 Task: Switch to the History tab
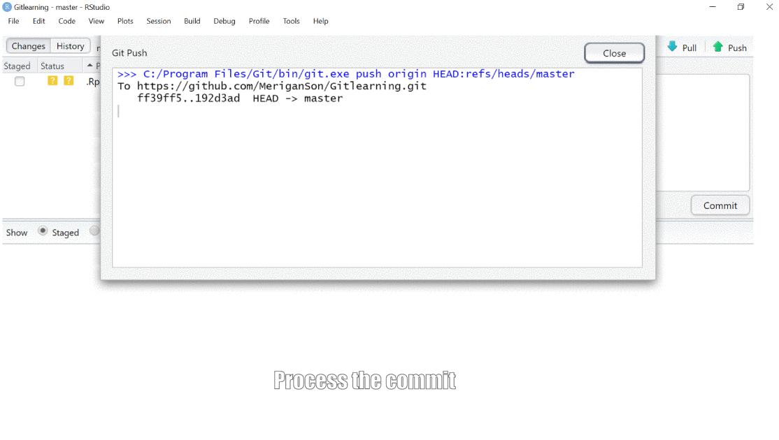(70, 45)
